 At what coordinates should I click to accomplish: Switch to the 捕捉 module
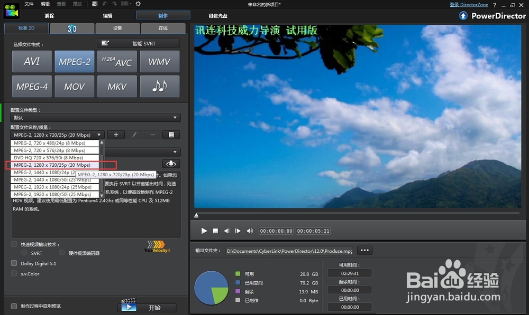(49, 16)
